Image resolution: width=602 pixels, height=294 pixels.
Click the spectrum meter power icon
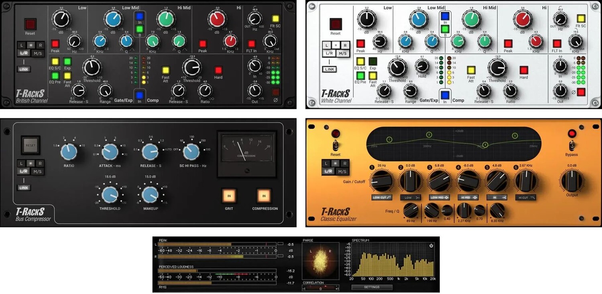point(431,245)
